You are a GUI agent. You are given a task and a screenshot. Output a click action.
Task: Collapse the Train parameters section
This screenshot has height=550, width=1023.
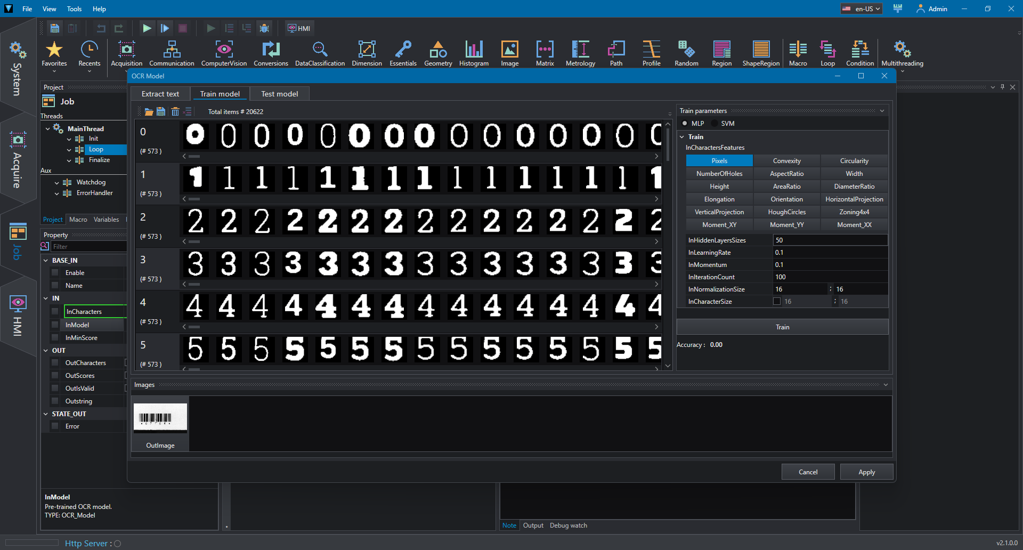(x=882, y=111)
